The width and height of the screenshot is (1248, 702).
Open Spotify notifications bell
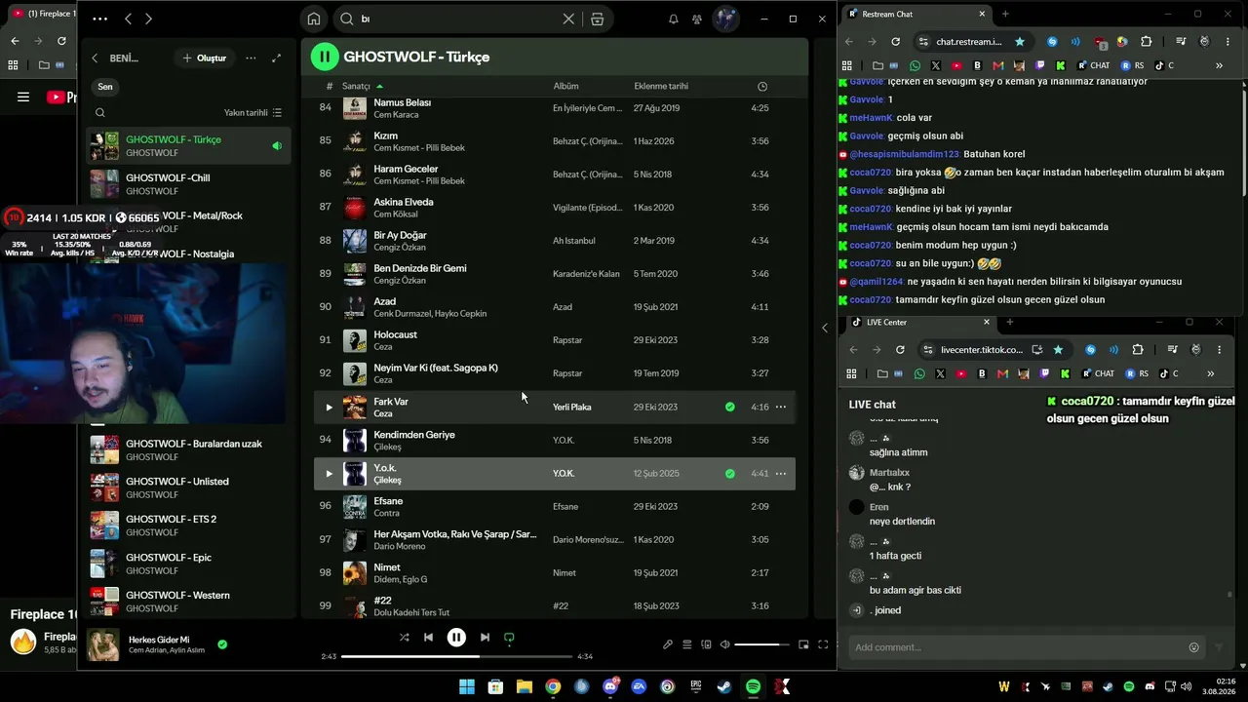pyautogui.click(x=673, y=19)
